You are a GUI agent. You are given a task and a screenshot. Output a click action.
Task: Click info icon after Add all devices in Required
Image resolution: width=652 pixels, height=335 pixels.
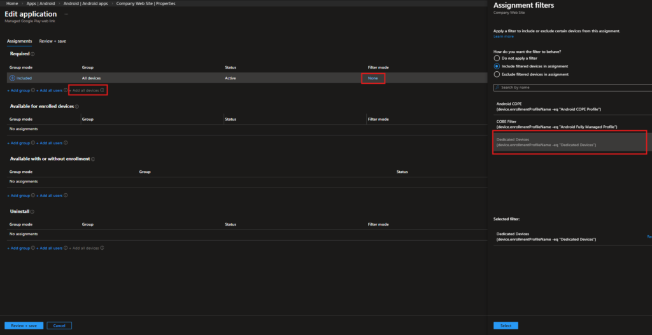[x=102, y=90]
